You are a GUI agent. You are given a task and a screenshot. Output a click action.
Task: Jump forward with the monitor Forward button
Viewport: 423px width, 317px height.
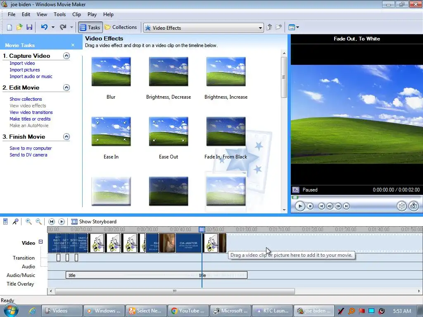(x=347, y=206)
